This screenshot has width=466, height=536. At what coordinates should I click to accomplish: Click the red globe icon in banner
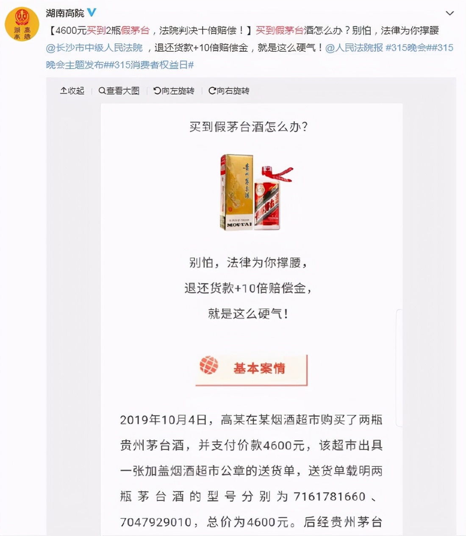[209, 365]
